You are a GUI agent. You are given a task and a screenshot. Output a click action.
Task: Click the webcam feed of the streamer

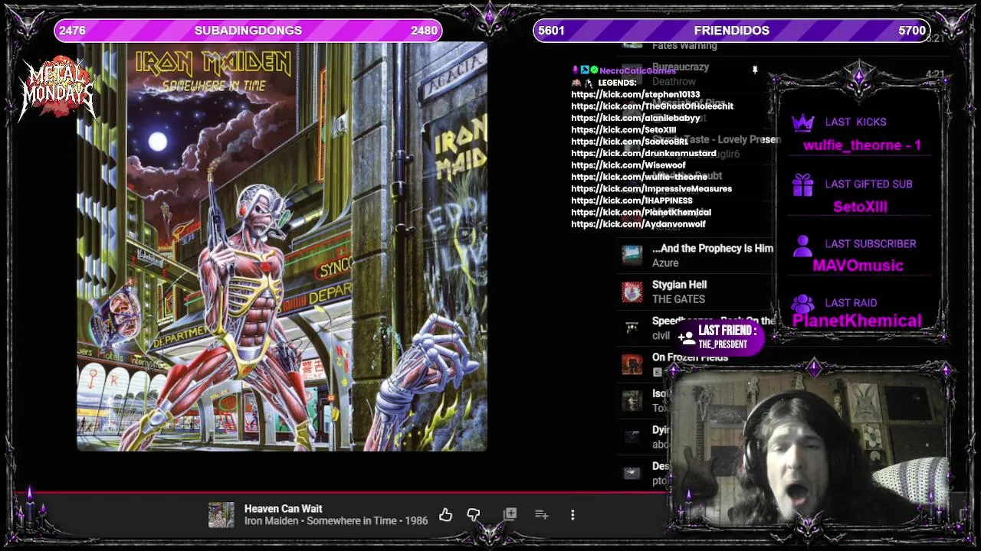click(809, 448)
